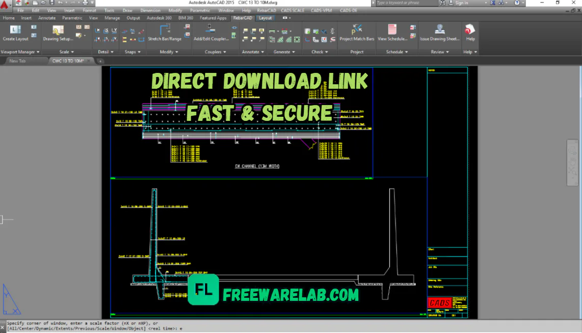Open RebarCAD Help from the ribbon
The image size is (582, 333).
tap(470, 33)
